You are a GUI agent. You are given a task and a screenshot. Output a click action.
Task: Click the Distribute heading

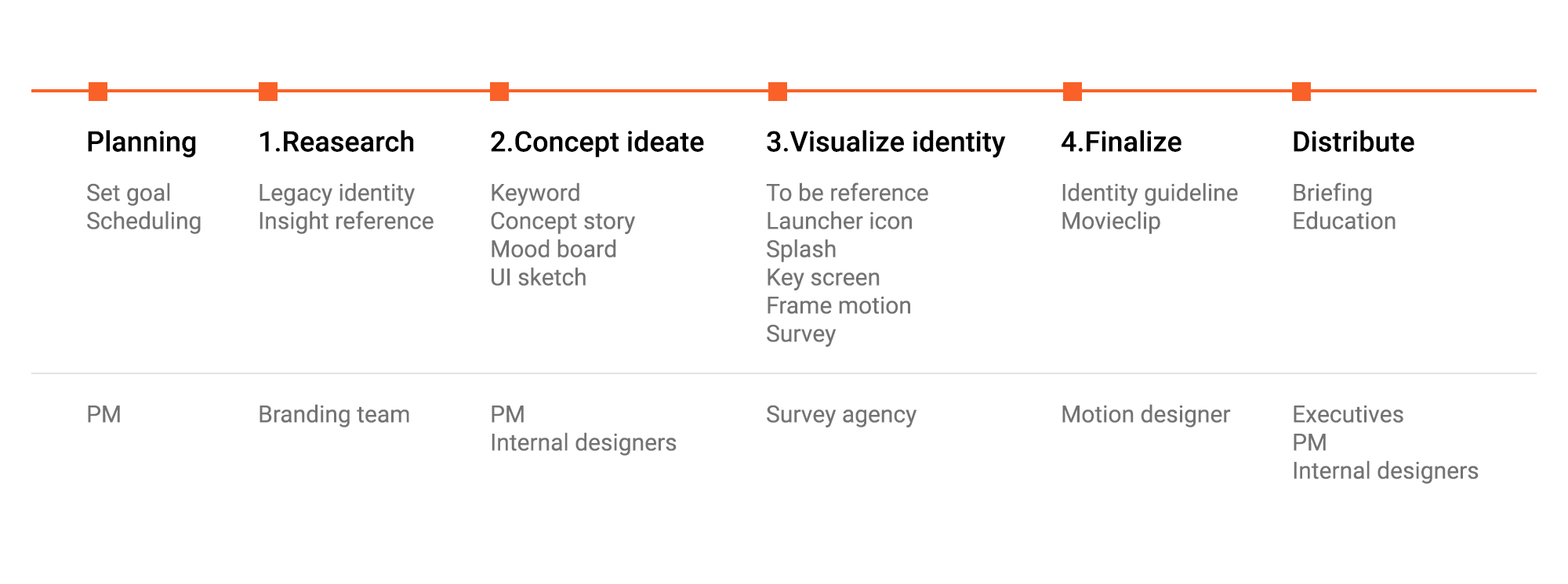tap(1353, 142)
